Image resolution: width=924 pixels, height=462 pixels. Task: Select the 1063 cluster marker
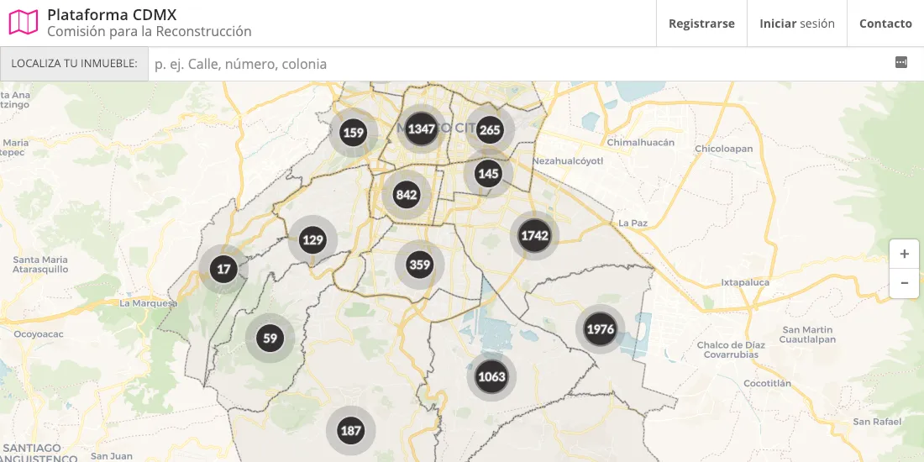[x=491, y=376]
